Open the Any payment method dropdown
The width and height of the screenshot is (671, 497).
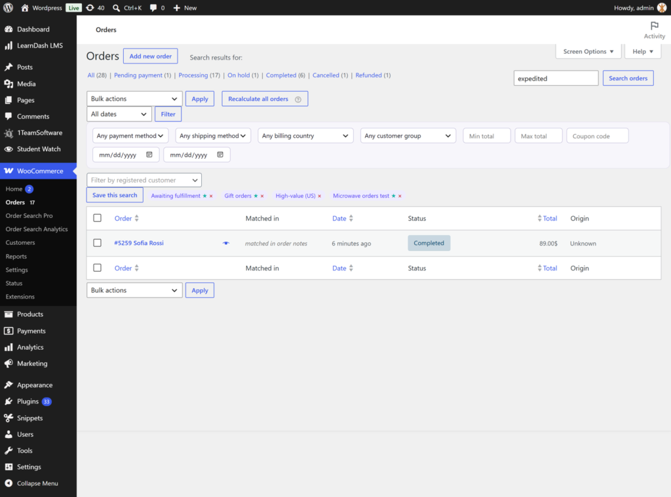[130, 136]
